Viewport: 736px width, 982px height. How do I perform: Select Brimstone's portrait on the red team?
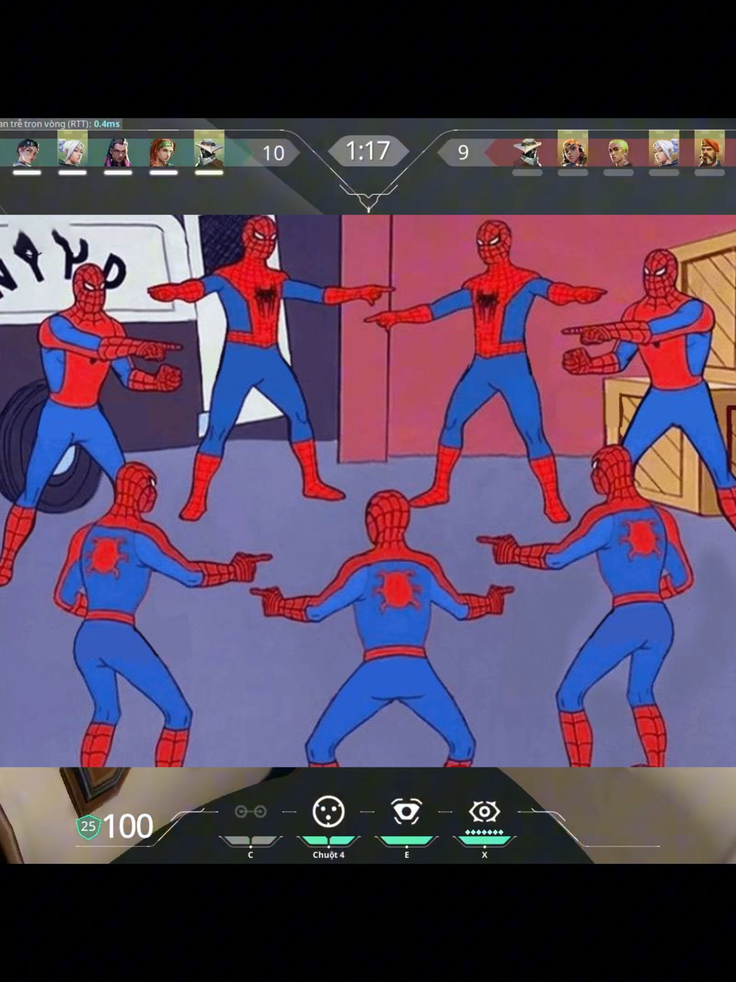[710, 148]
